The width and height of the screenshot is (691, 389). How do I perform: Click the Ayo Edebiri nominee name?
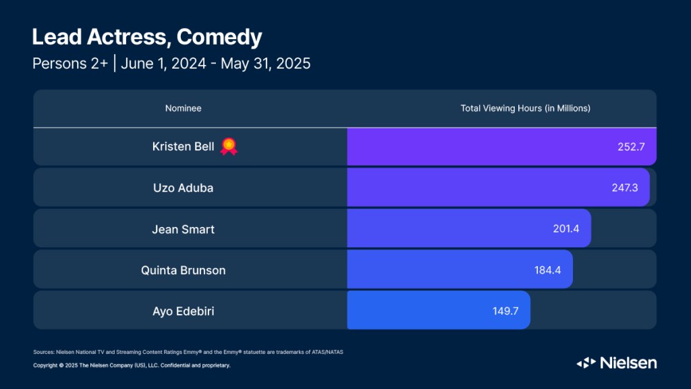[x=183, y=311]
